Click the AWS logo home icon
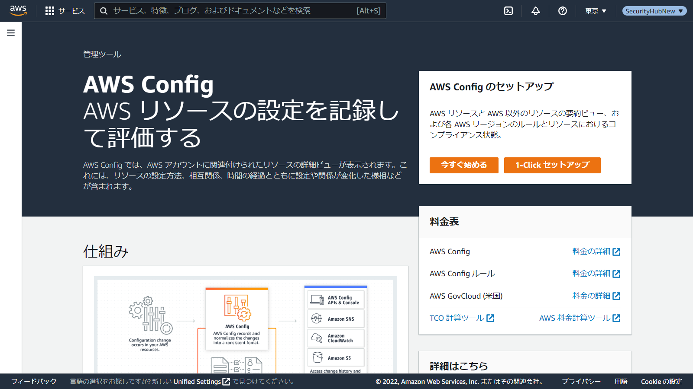 tap(18, 10)
